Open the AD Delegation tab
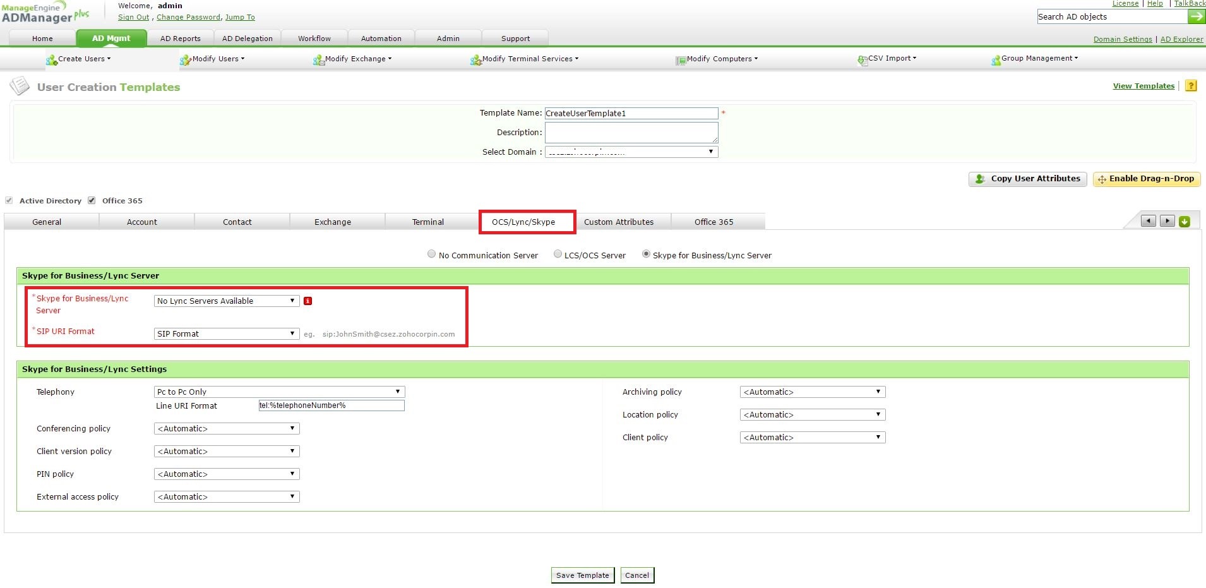Viewport: 1206px width, 588px height. click(248, 39)
